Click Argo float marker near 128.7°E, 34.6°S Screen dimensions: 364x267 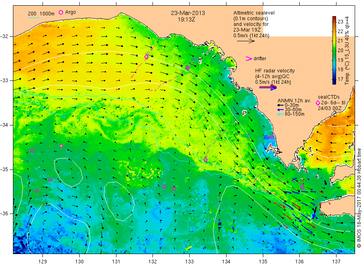[x=32, y=150]
